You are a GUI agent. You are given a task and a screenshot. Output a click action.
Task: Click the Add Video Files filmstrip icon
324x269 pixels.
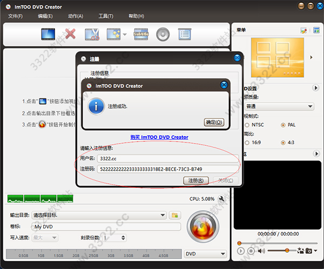coord(48,34)
